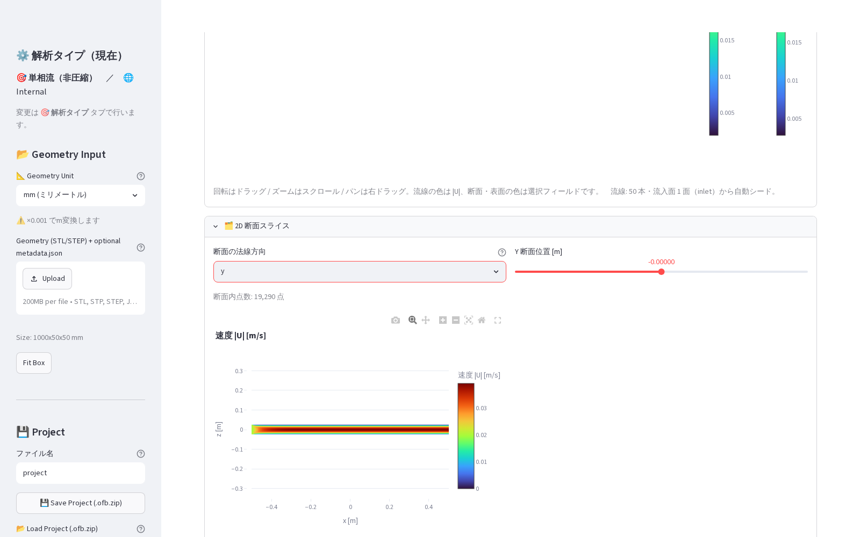Screen dimensions: 860x537
Task: Show help for Geometry Unit
Action: 141,176
